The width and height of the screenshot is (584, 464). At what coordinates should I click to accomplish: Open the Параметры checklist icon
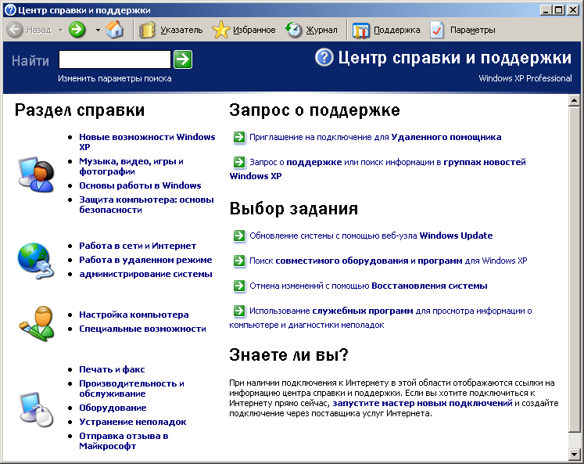437,30
